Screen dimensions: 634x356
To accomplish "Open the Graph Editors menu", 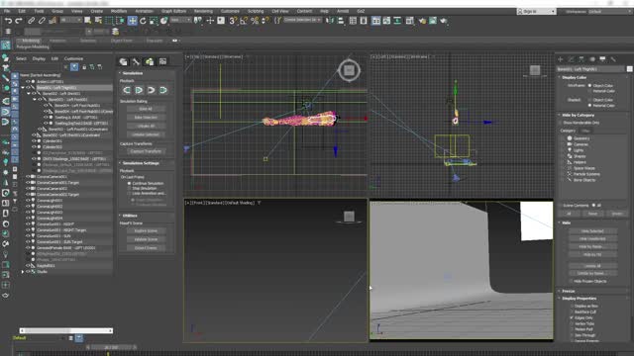I will 173,11.
